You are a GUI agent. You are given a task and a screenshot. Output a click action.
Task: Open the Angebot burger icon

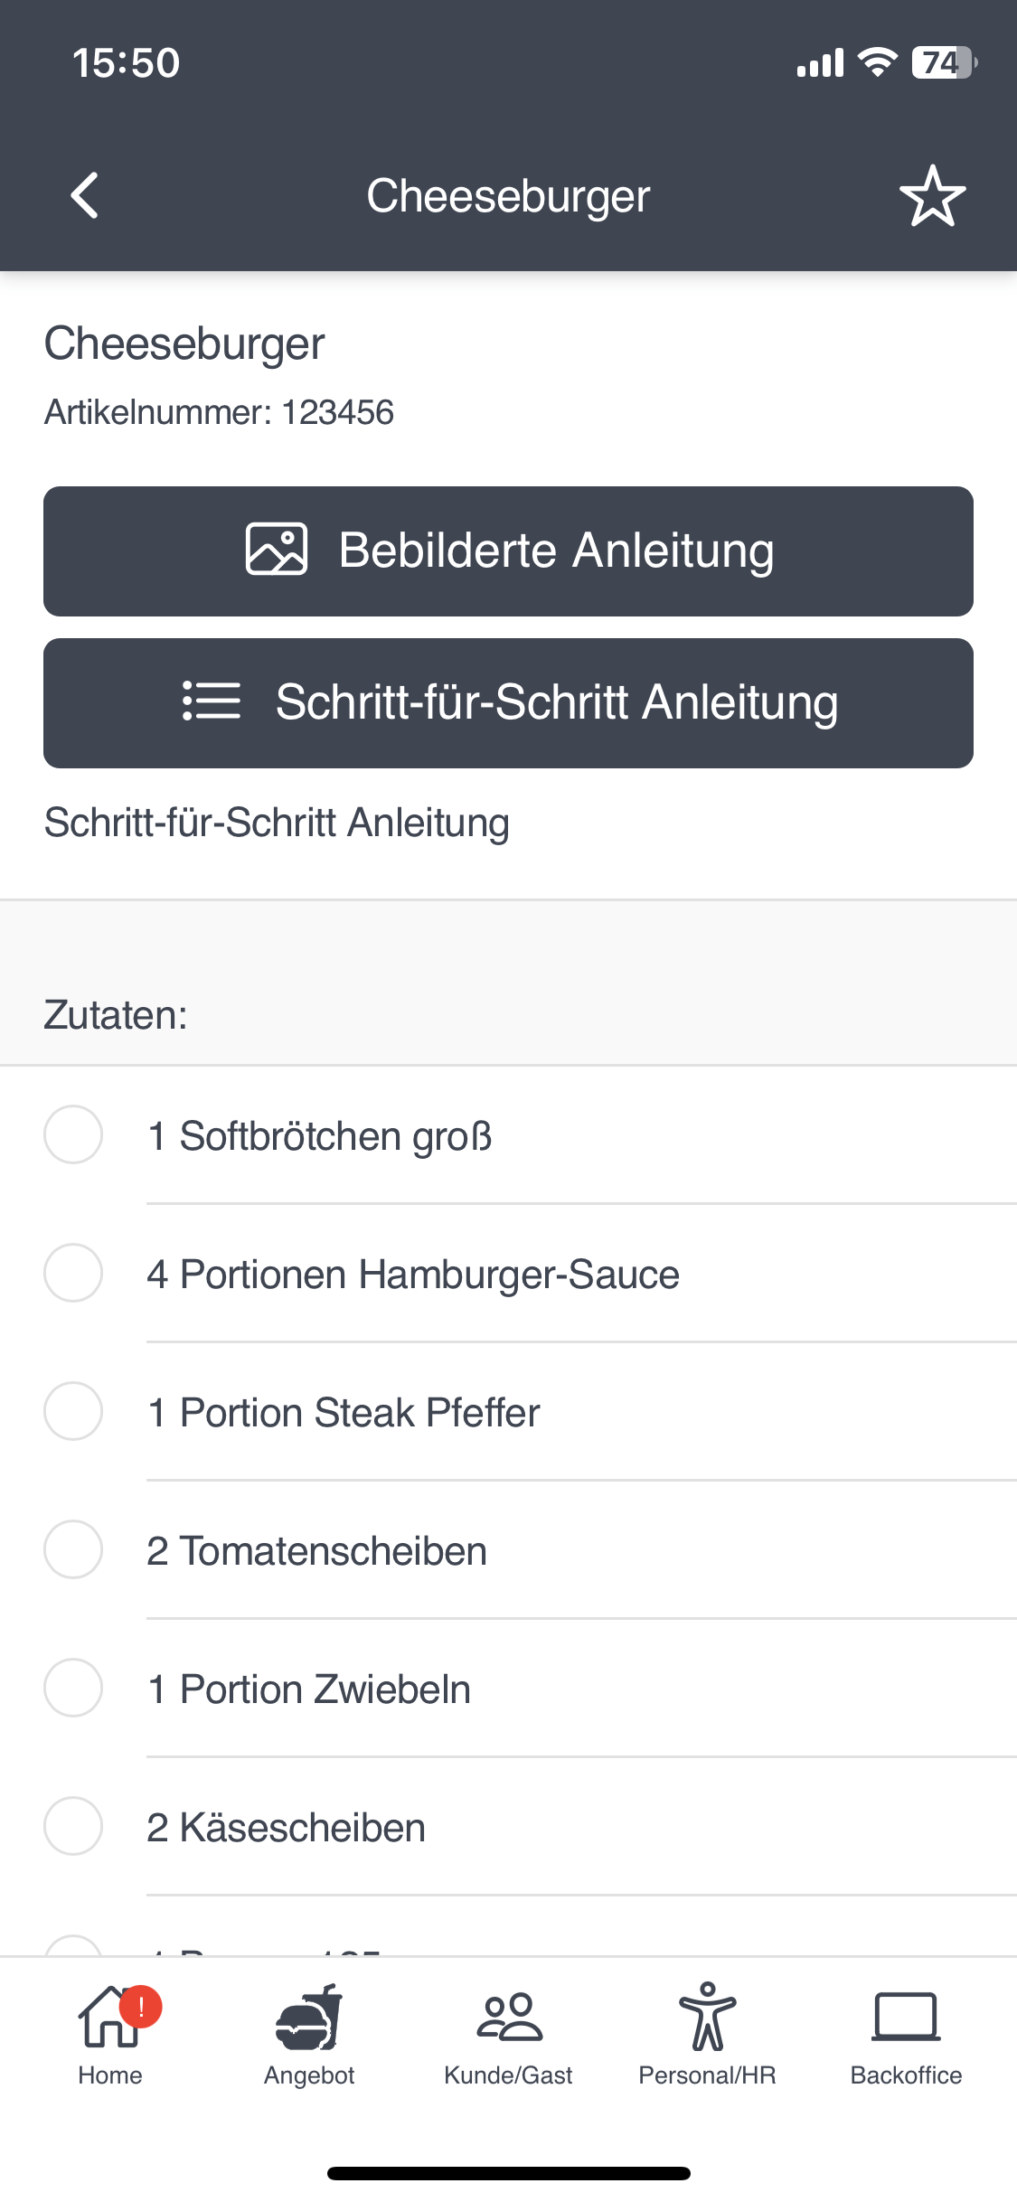pyautogui.click(x=309, y=2018)
